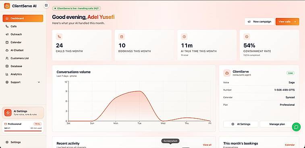Image resolution: width=305 pixels, height=148 pixels.
Task: Click the Settings gear icon in the sidebar
Action: pyautogui.click(x=7, y=142)
